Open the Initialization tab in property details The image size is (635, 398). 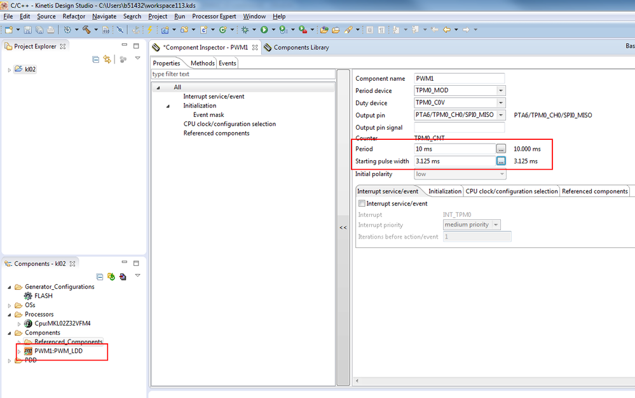445,191
